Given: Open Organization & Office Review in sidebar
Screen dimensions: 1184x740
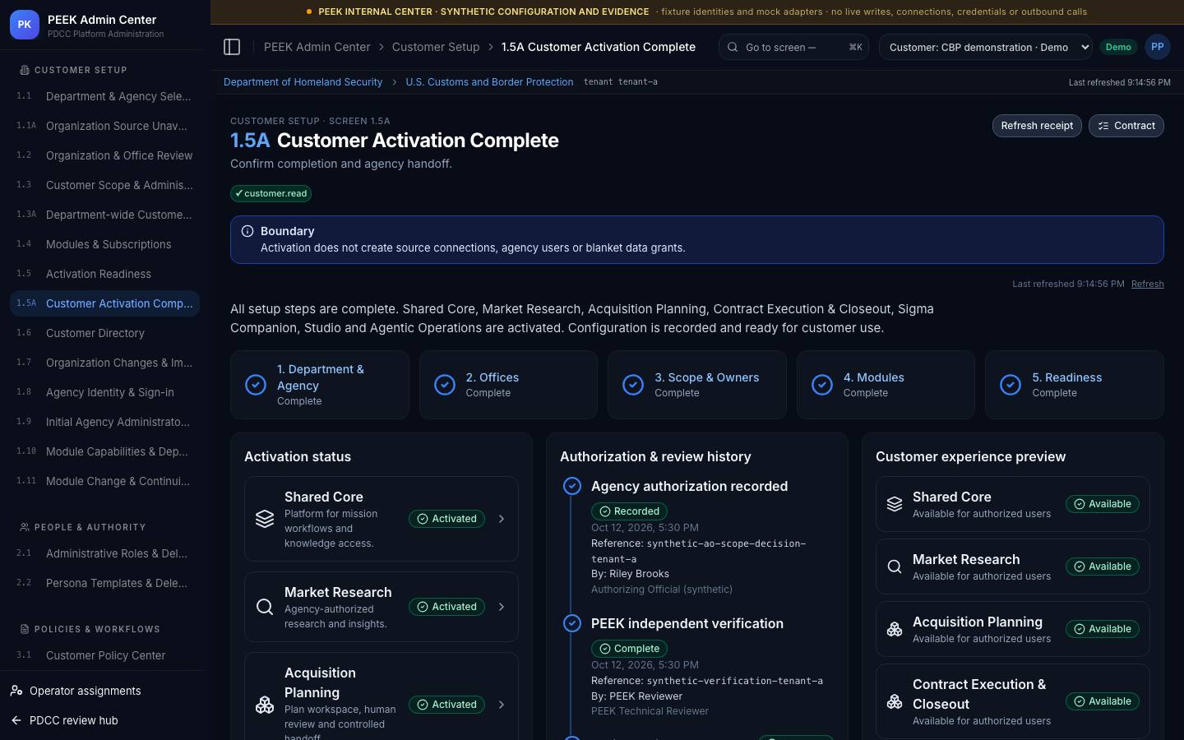Looking at the screenshot, I should tap(104, 155).
